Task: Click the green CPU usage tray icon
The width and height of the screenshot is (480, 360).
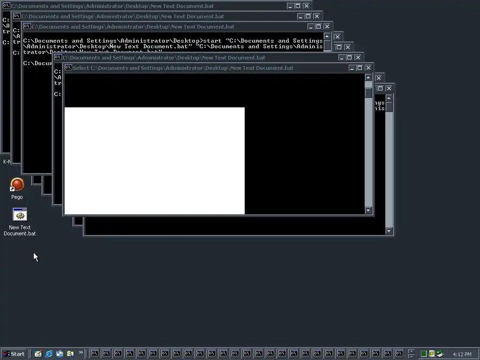Action: (424, 354)
